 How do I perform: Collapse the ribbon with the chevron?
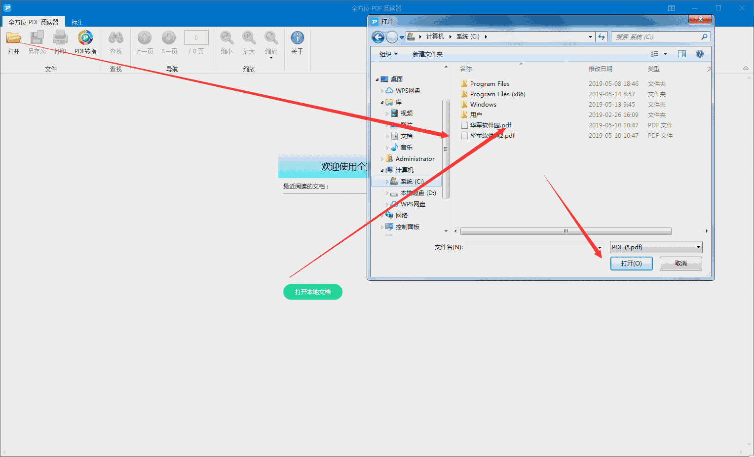(746, 69)
